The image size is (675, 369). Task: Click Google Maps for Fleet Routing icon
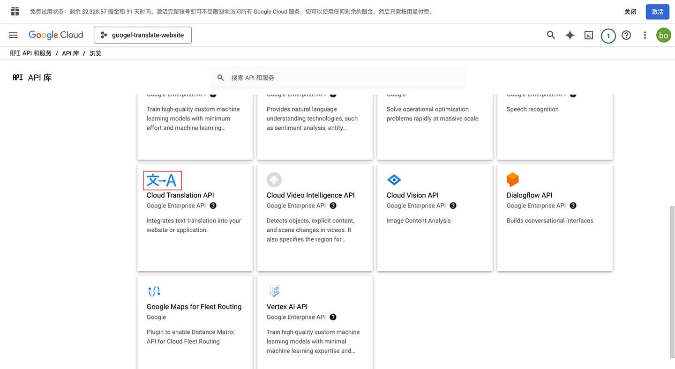pyautogui.click(x=154, y=291)
